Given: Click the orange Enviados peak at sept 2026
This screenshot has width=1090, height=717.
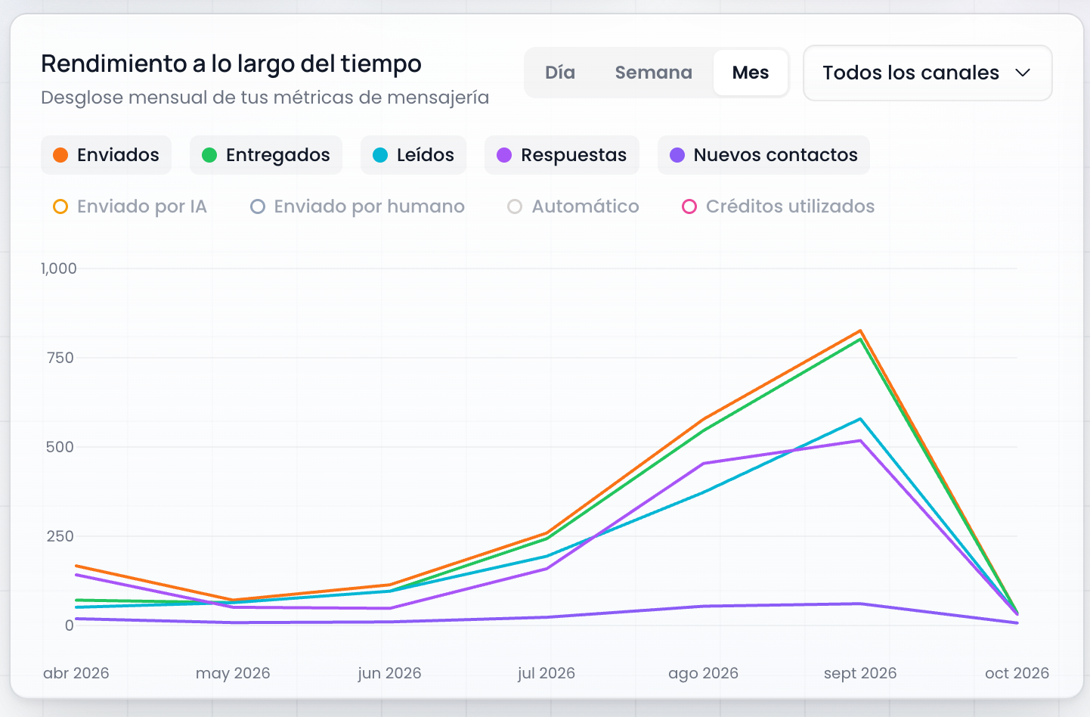Looking at the screenshot, I should pyautogui.click(x=860, y=331).
